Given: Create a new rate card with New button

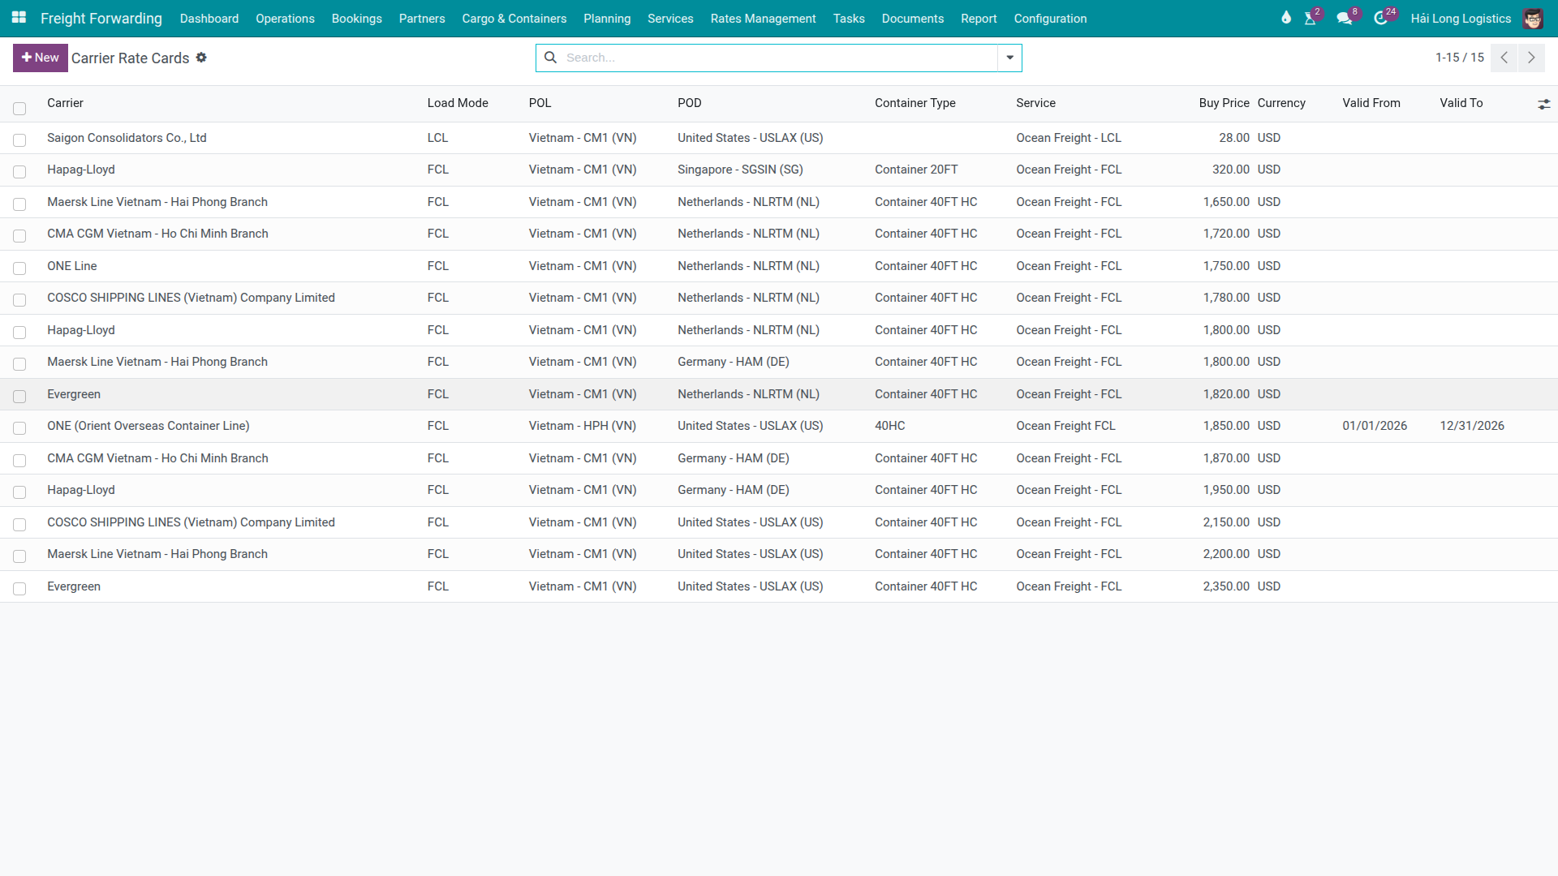Looking at the screenshot, I should [x=40, y=58].
